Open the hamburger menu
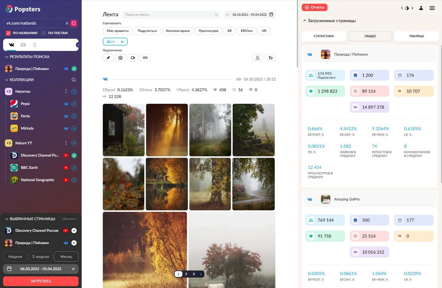Viewport: 442px width, 288px height. coord(432,8)
